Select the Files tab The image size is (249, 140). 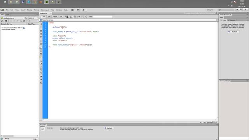(x=2, y=15)
